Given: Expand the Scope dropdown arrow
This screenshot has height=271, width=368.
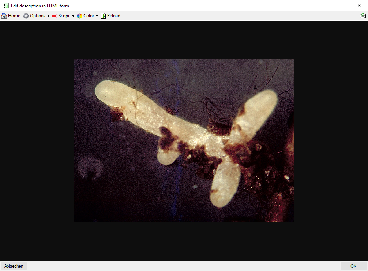Looking at the screenshot, I should (73, 16).
